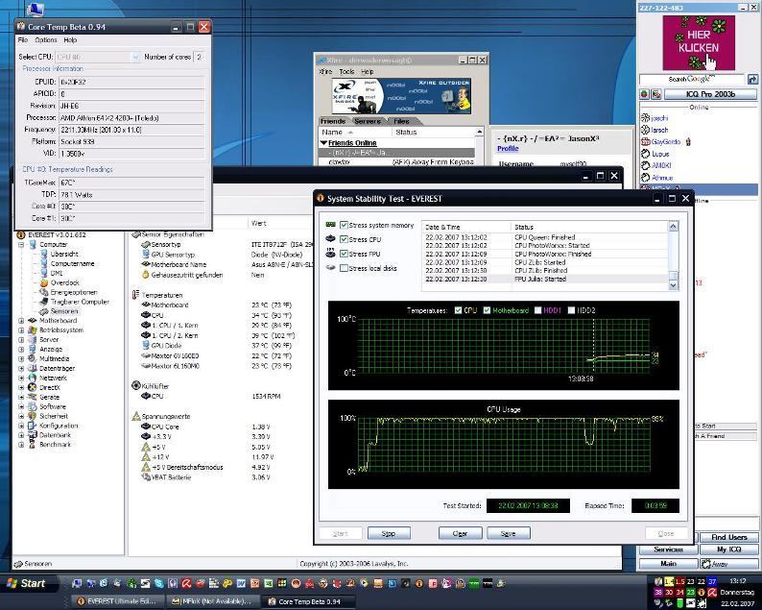Click the ICQ Google search go arrow
762x610 pixels.
pyautogui.click(x=752, y=79)
